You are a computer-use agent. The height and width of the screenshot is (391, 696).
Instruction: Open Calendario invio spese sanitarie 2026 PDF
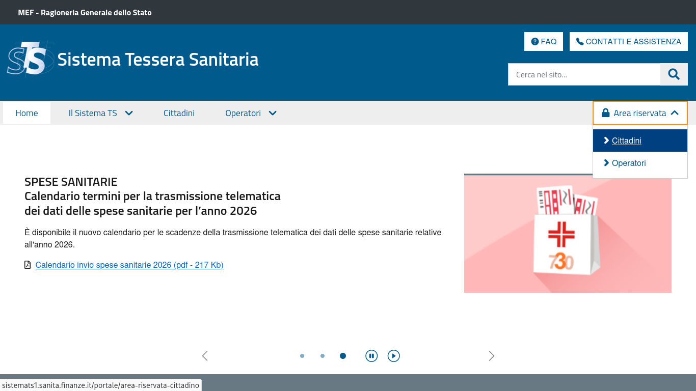129,265
